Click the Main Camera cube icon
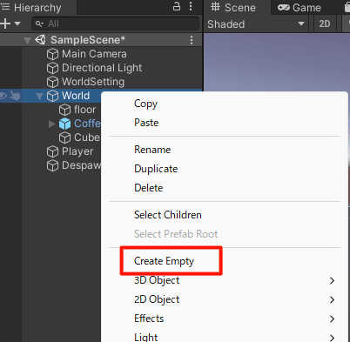Viewport: 350px width, 342px height. (x=52, y=54)
